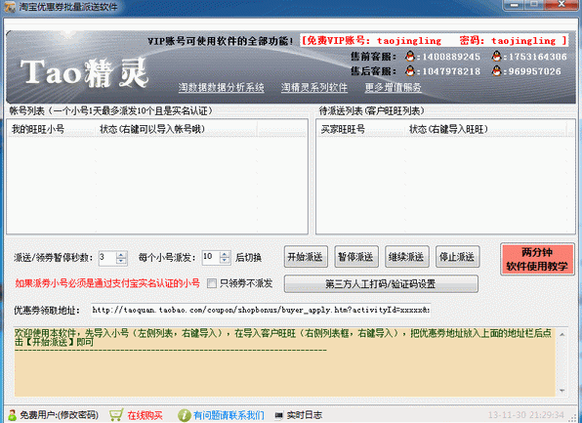Click the 继续派送 button
The height and width of the screenshot is (423, 582).
pos(407,257)
